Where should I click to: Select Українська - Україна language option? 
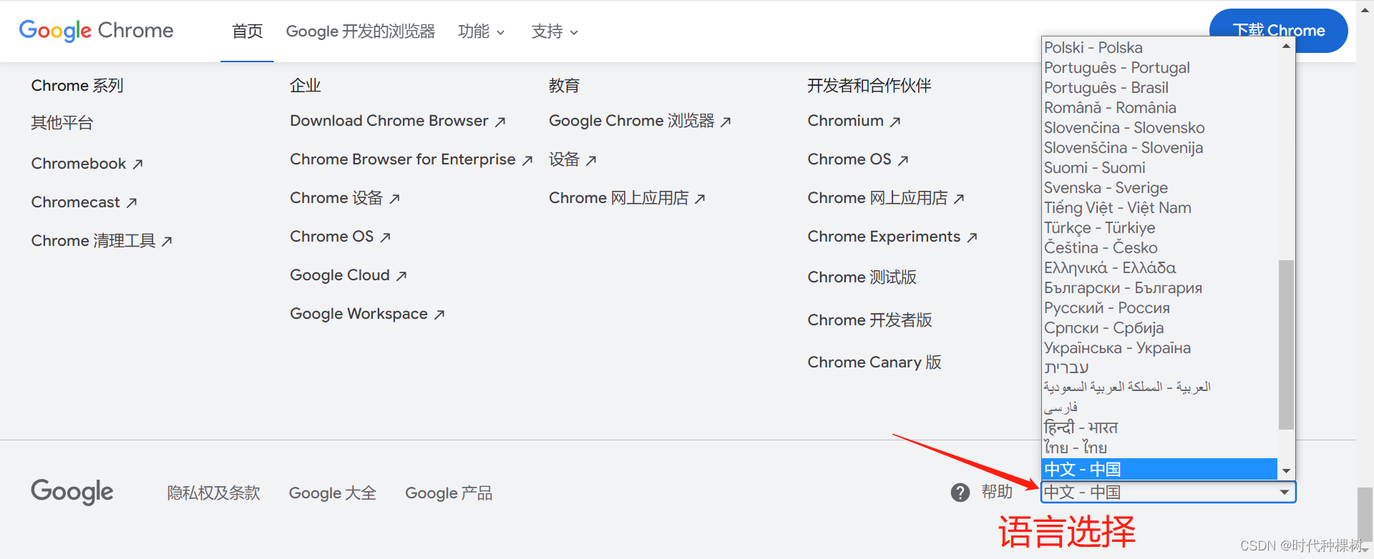(x=1160, y=348)
